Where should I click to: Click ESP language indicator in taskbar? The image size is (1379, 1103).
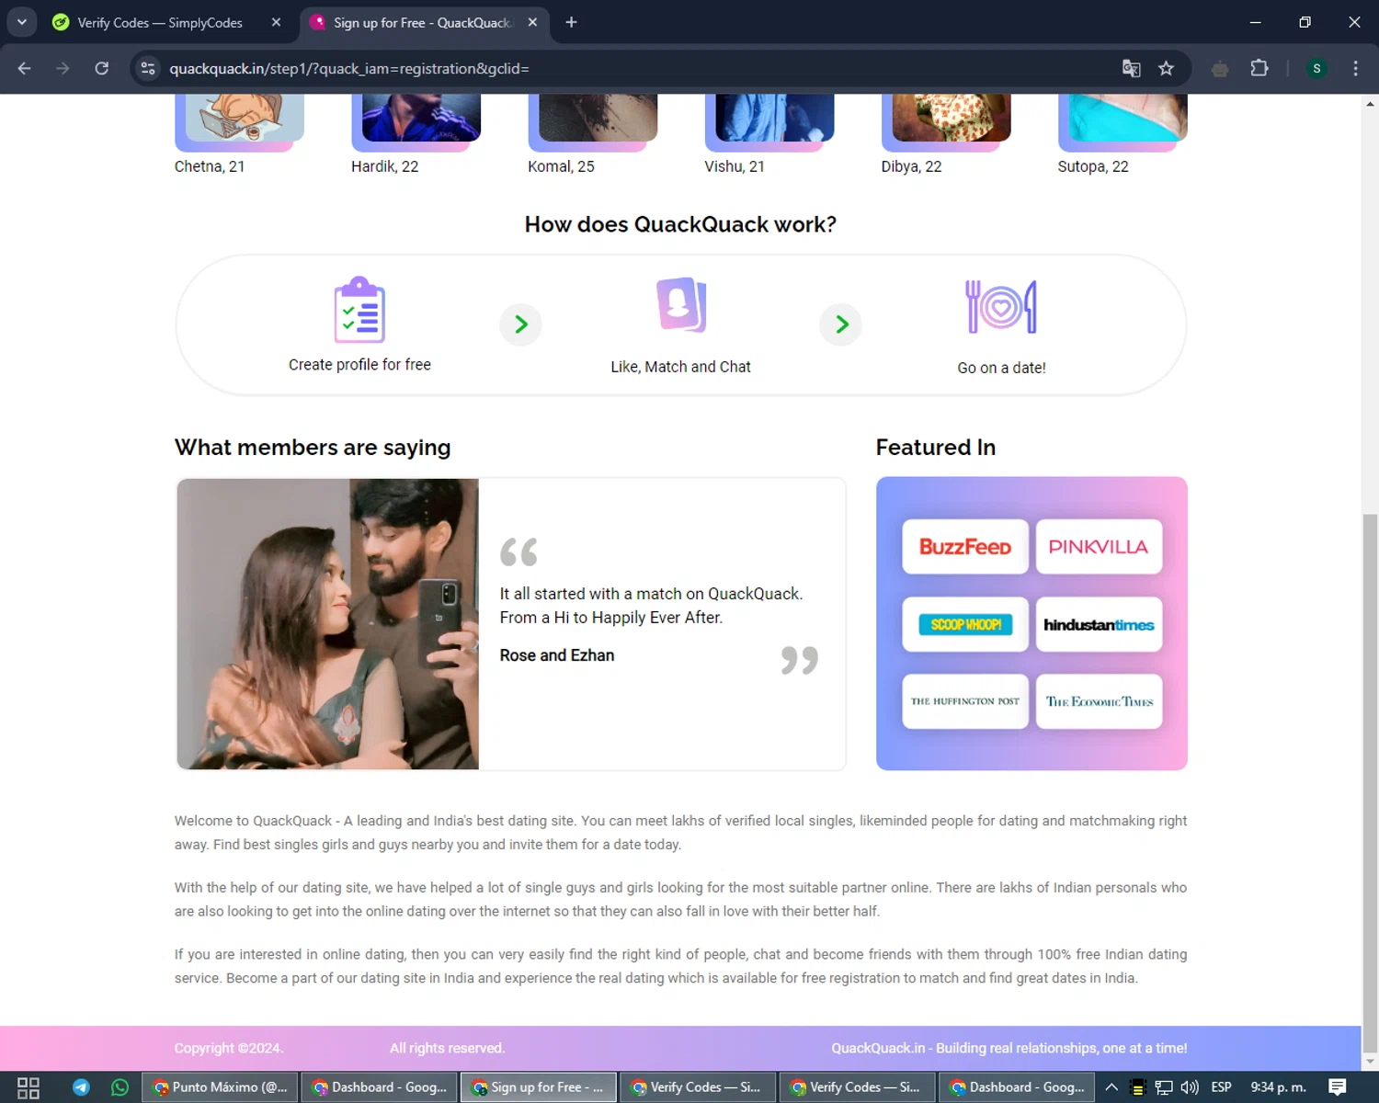click(x=1221, y=1087)
